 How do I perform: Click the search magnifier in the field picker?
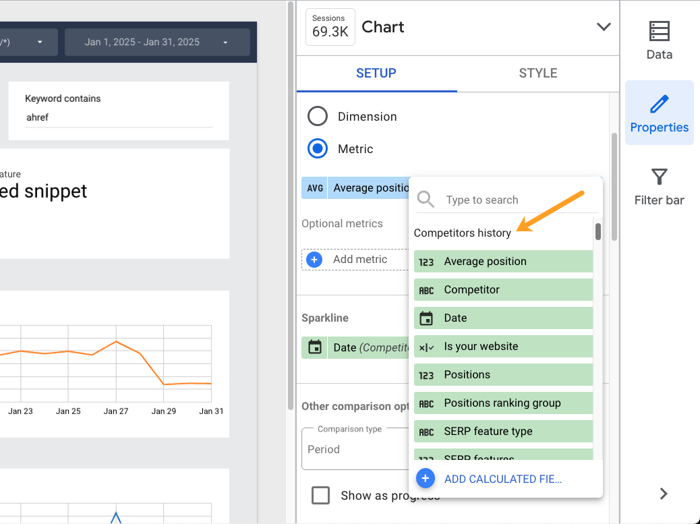click(426, 200)
